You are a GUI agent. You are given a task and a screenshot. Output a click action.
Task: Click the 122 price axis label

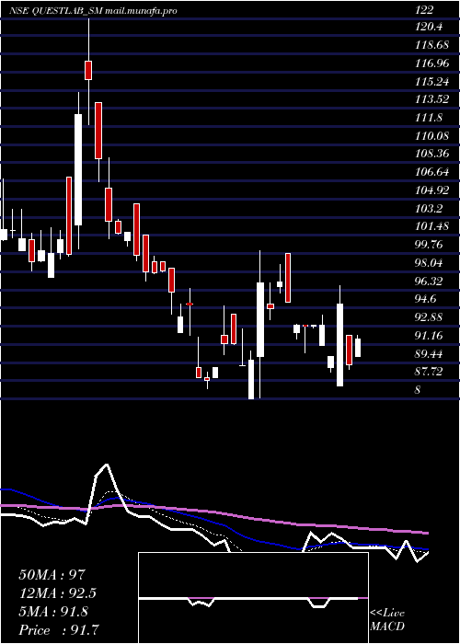click(424, 11)
